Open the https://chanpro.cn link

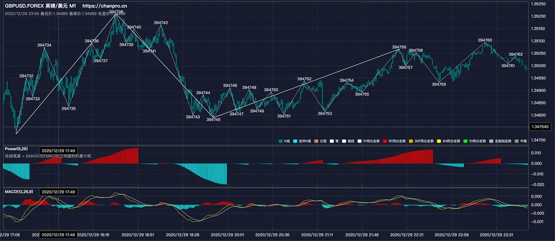click(x=105, y=6)
